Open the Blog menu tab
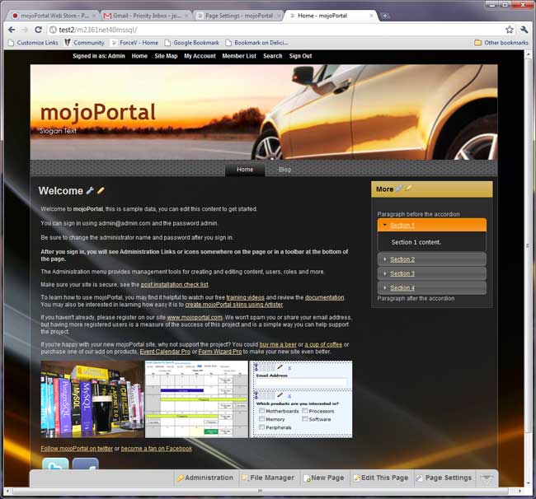 pyautogui.click(x=284, y=169)
